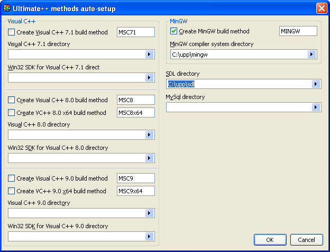The height and width of the screenshot is (252, 330).
Task: Expand Win32 SDK for Visual C++ 7.1 dropdown
Action: [x=149, y=78]
